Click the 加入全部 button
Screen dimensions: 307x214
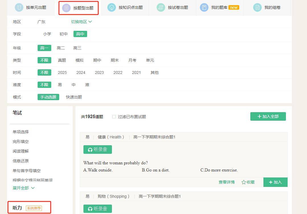(x=268, y=116)
